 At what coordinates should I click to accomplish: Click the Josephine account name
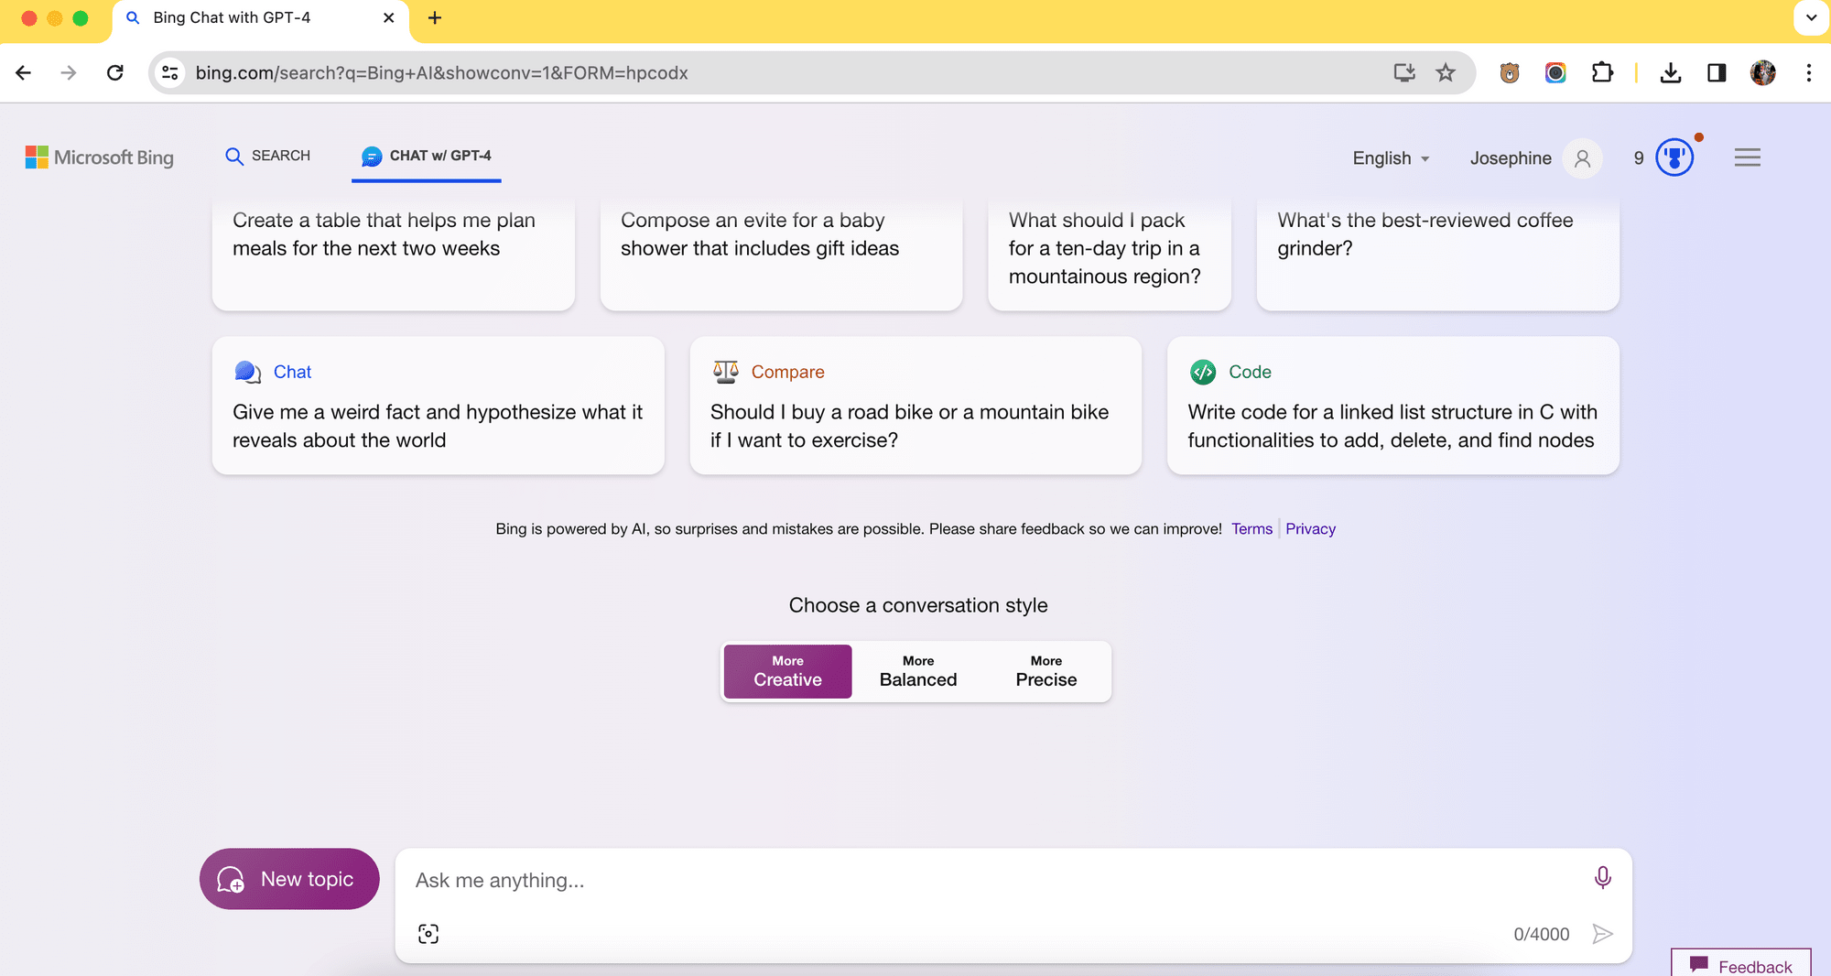tap(1511, 158)
